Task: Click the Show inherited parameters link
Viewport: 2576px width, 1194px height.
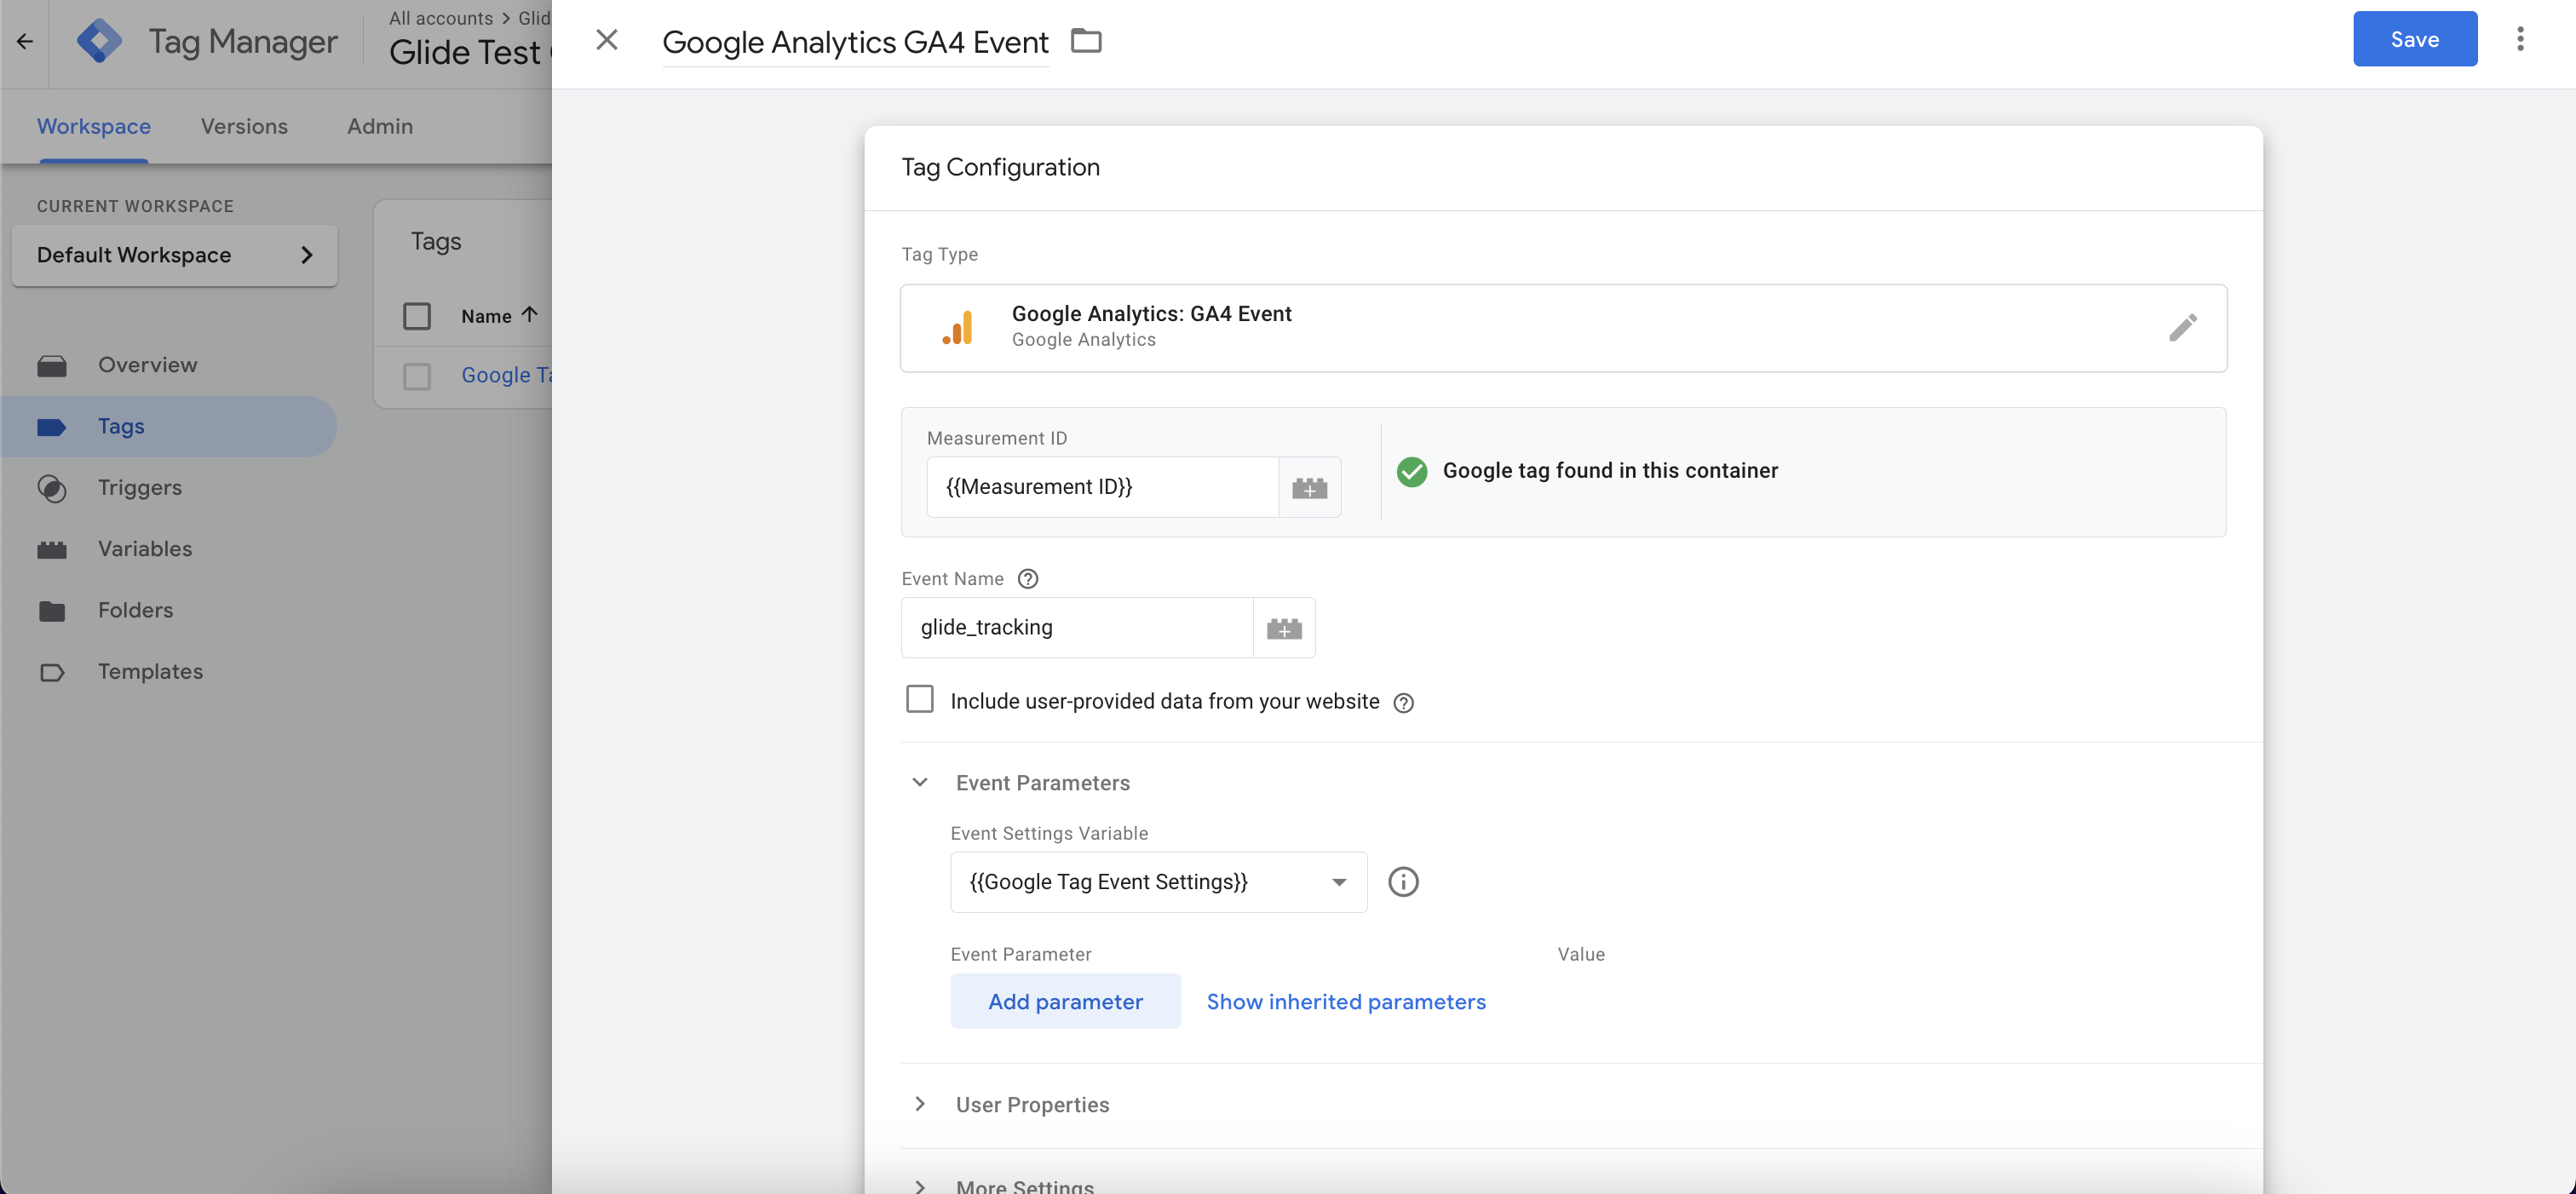Action: 1345,1001
